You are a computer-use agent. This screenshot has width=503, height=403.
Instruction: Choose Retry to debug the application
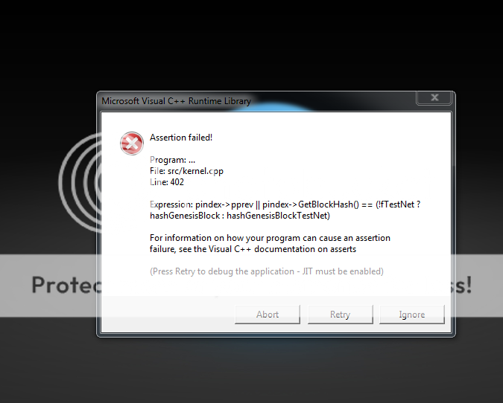point(340,315)
